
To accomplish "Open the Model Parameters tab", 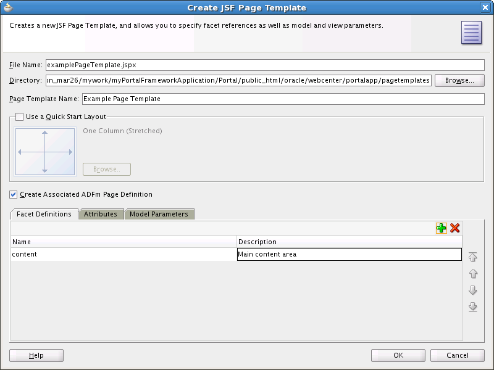I will [x=159, y=214].
